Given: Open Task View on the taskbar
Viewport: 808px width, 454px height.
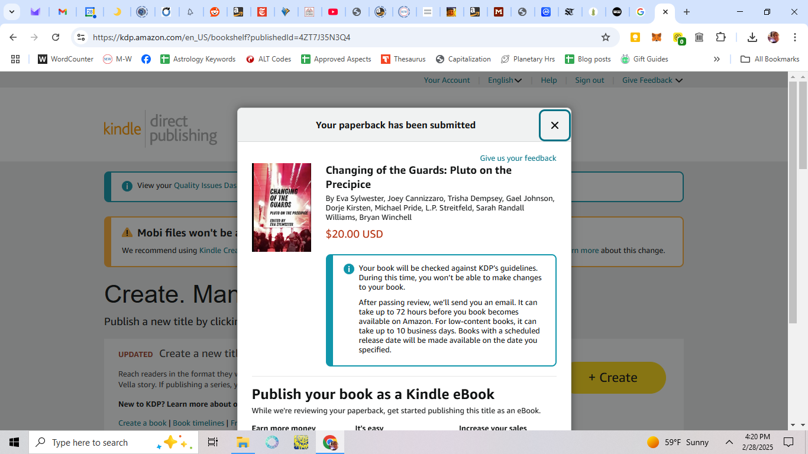Looking at the screenshot, I should [213, 442].
